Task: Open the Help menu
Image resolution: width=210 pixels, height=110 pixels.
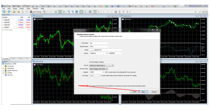Action: click(x=43, y=9)
